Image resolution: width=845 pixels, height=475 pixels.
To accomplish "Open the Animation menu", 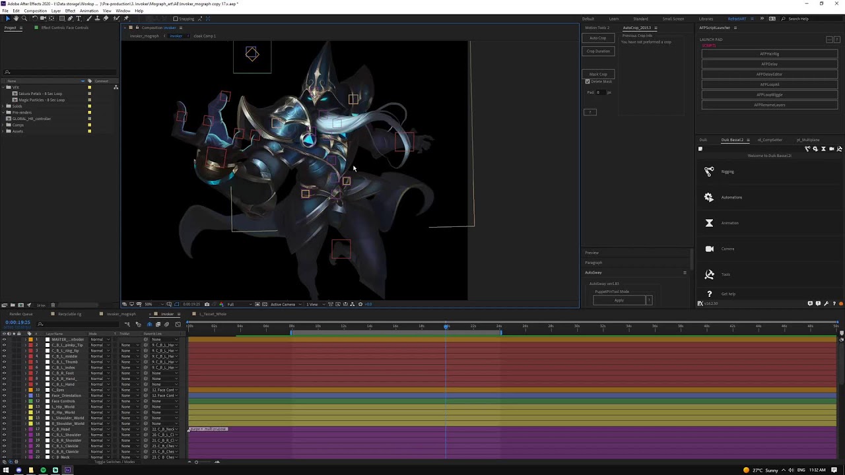I will [89, 11].
